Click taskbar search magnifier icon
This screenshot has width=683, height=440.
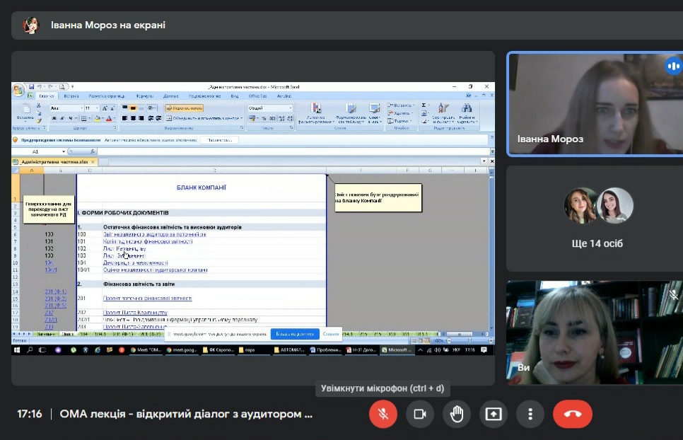(30, 350)
